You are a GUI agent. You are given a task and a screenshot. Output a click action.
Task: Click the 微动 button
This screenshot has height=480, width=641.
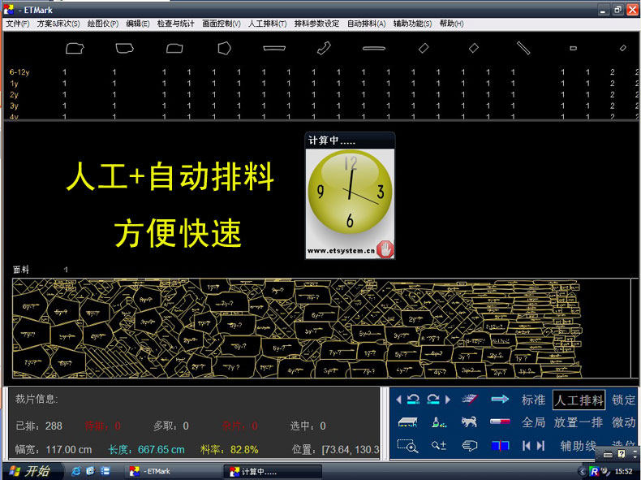coord(623,422)
